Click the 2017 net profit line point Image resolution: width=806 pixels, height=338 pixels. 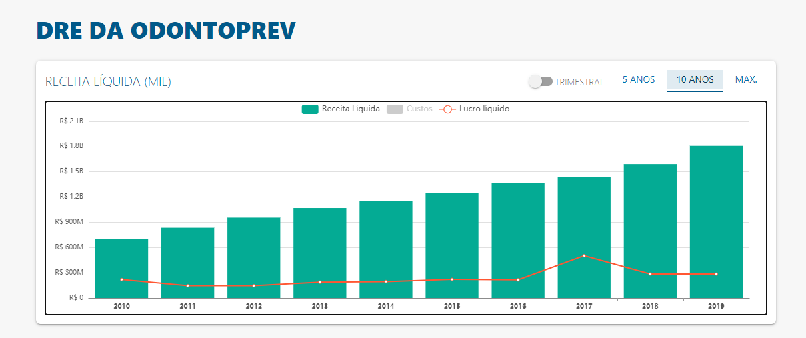[584, 255]
